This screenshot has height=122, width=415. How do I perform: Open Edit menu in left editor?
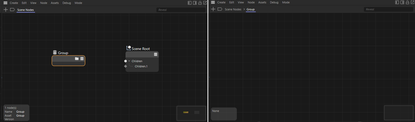click(x=24, y=3)
